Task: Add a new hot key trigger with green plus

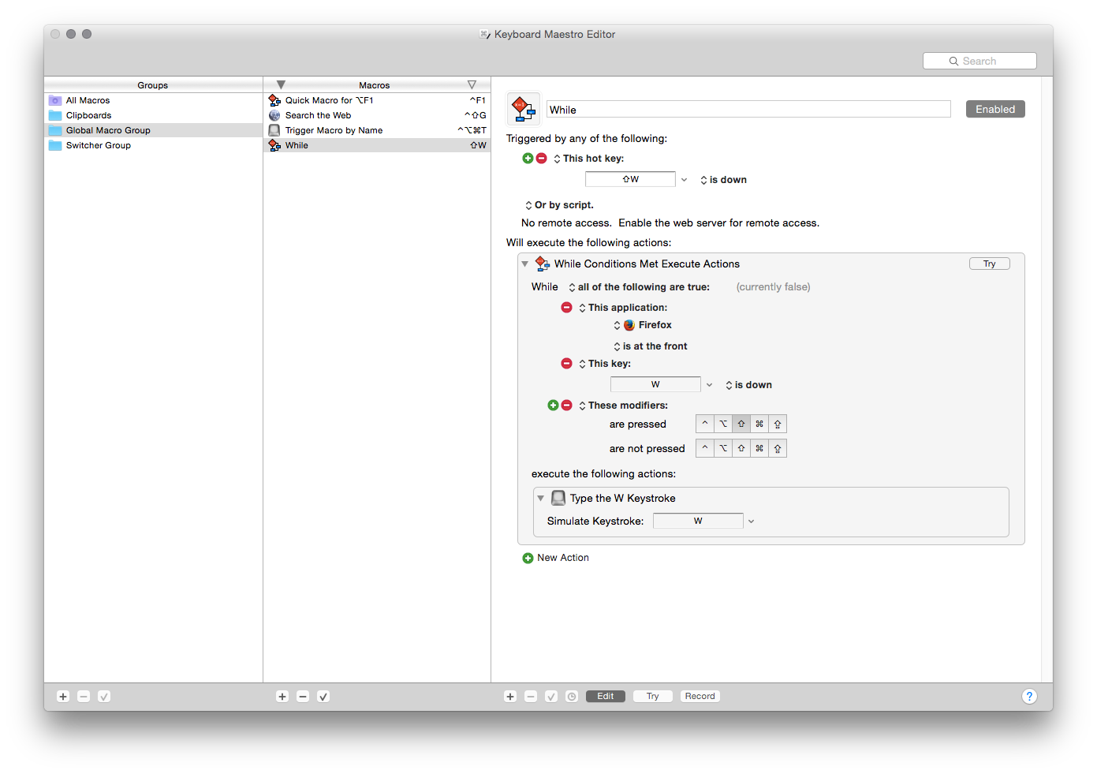Action: [x=528, y=159]
